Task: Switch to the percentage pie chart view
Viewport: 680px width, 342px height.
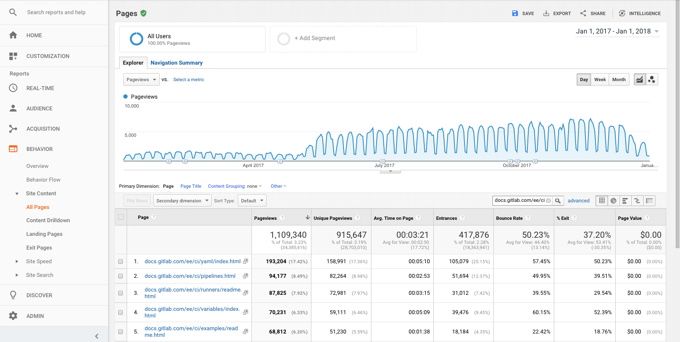Action: pyautogui.click(x=613, y=200)
